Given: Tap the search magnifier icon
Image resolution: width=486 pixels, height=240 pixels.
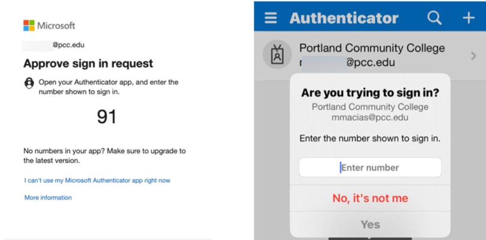Looking at the screenshot, I should coord(434,18).
